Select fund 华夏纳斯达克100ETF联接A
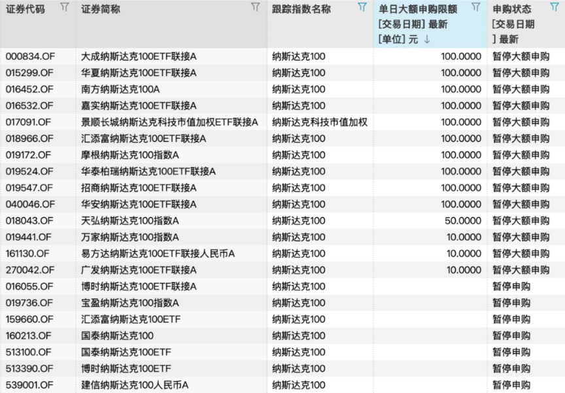565x393 pixels. pos(139,73)
